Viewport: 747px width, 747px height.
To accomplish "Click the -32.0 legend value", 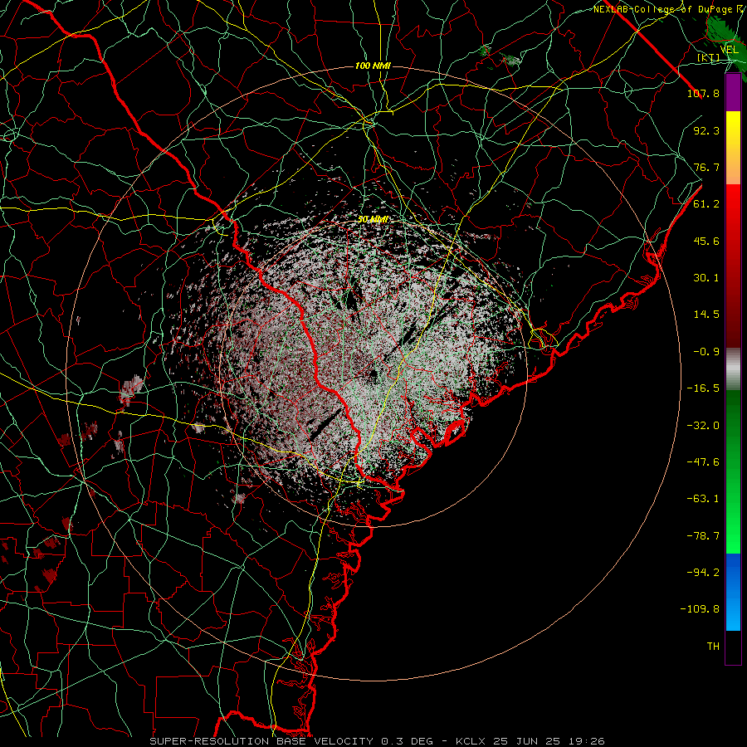I will tap(703, 426).
